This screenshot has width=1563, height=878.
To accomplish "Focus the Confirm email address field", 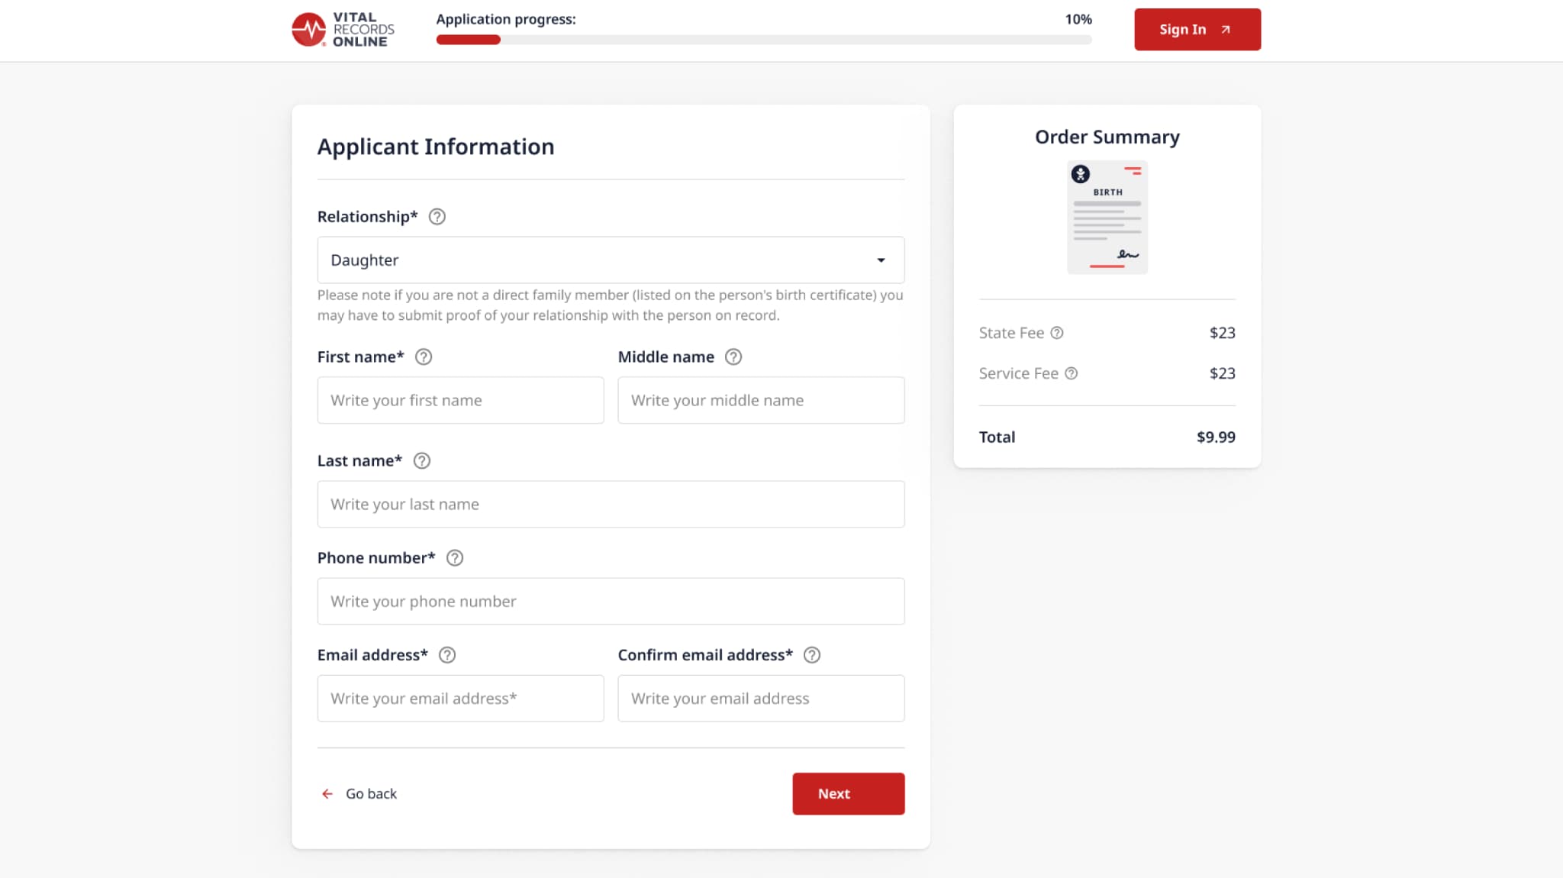I will [x=761, y=699].
